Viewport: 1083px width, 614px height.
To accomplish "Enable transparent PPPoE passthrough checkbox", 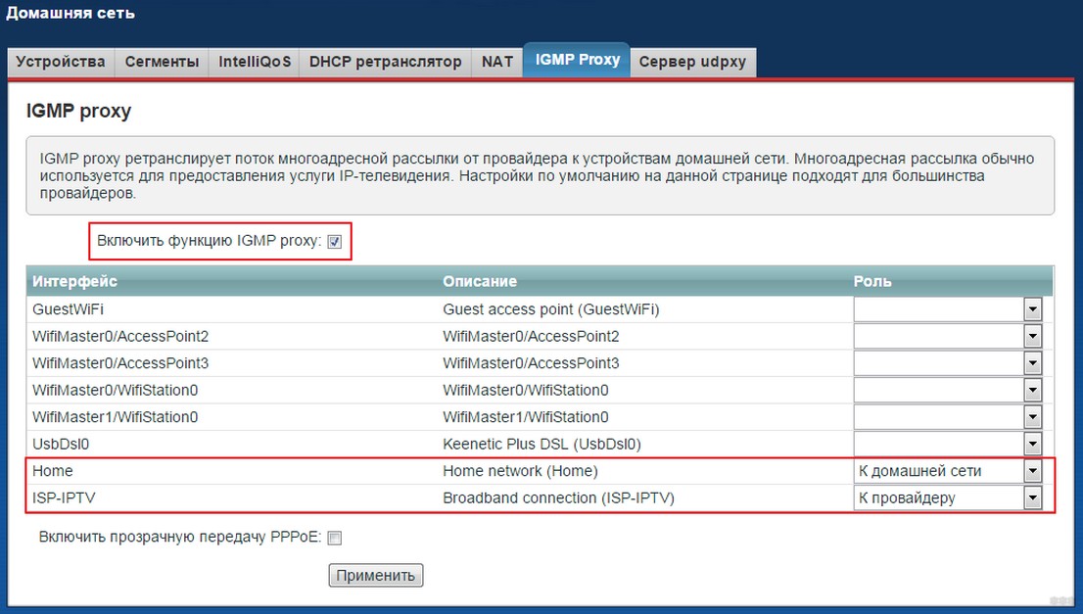I will (335, 538).
